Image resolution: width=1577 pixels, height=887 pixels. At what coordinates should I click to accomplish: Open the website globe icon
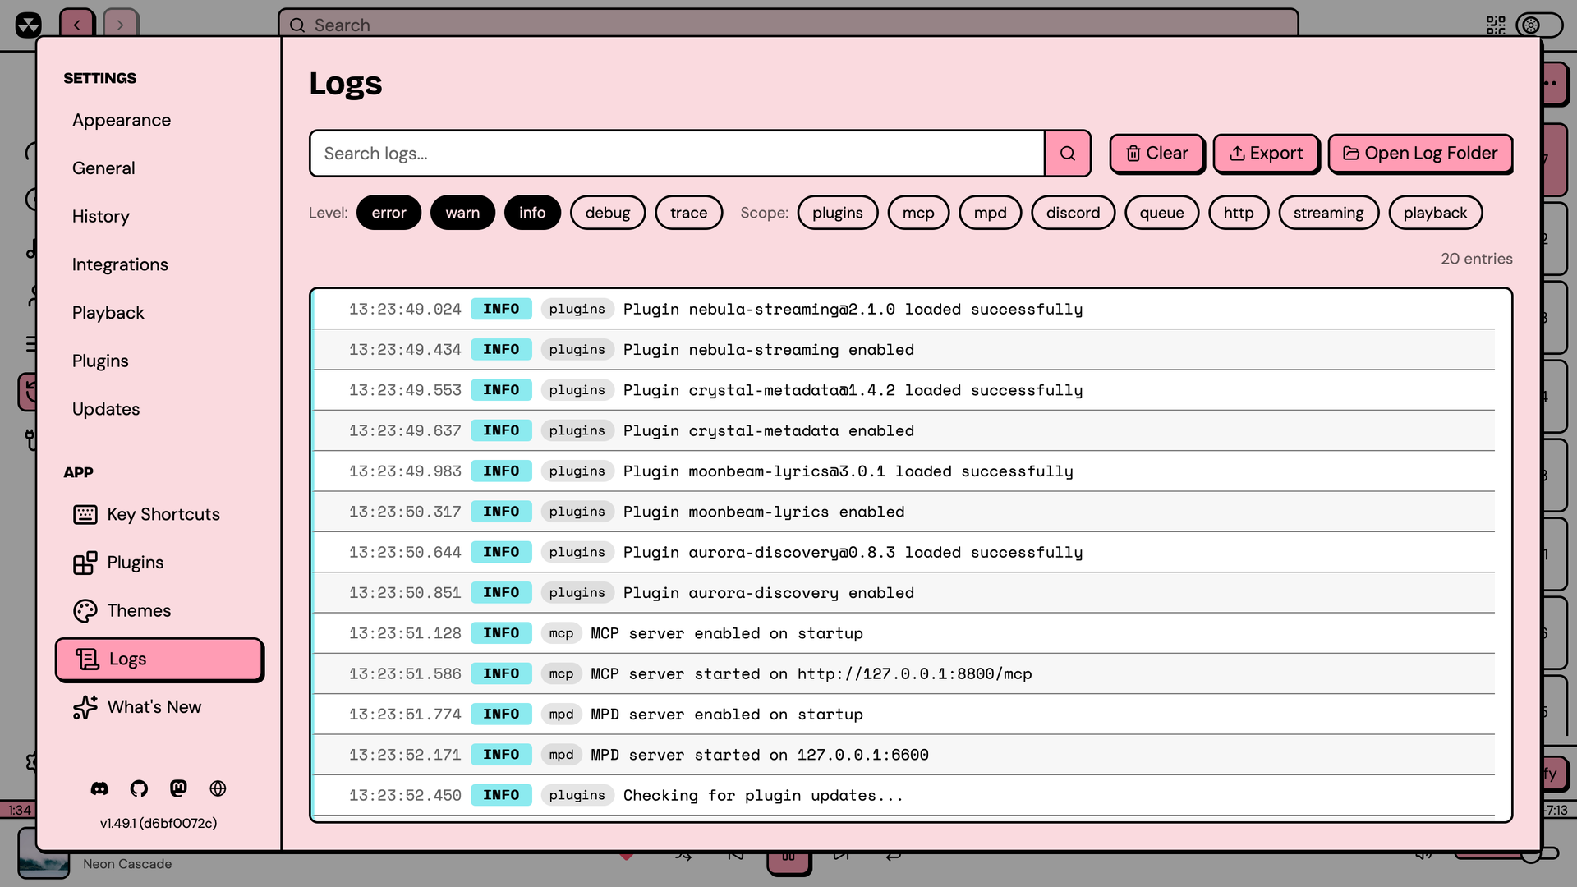coord(218,788)
